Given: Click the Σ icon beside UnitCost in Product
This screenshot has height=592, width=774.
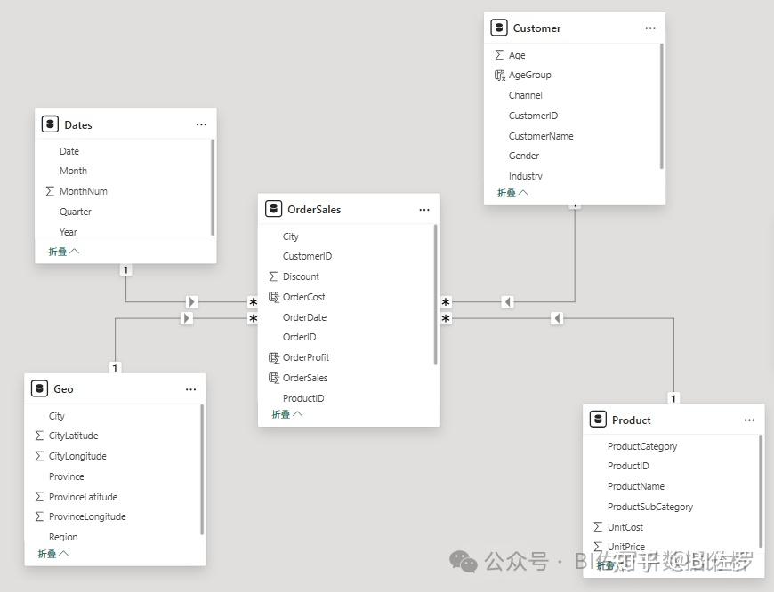Looking at the screenshot, I should pyautogui.click(x=598, y=526).
